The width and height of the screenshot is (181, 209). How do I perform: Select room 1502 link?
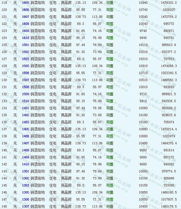pos(26,52)
